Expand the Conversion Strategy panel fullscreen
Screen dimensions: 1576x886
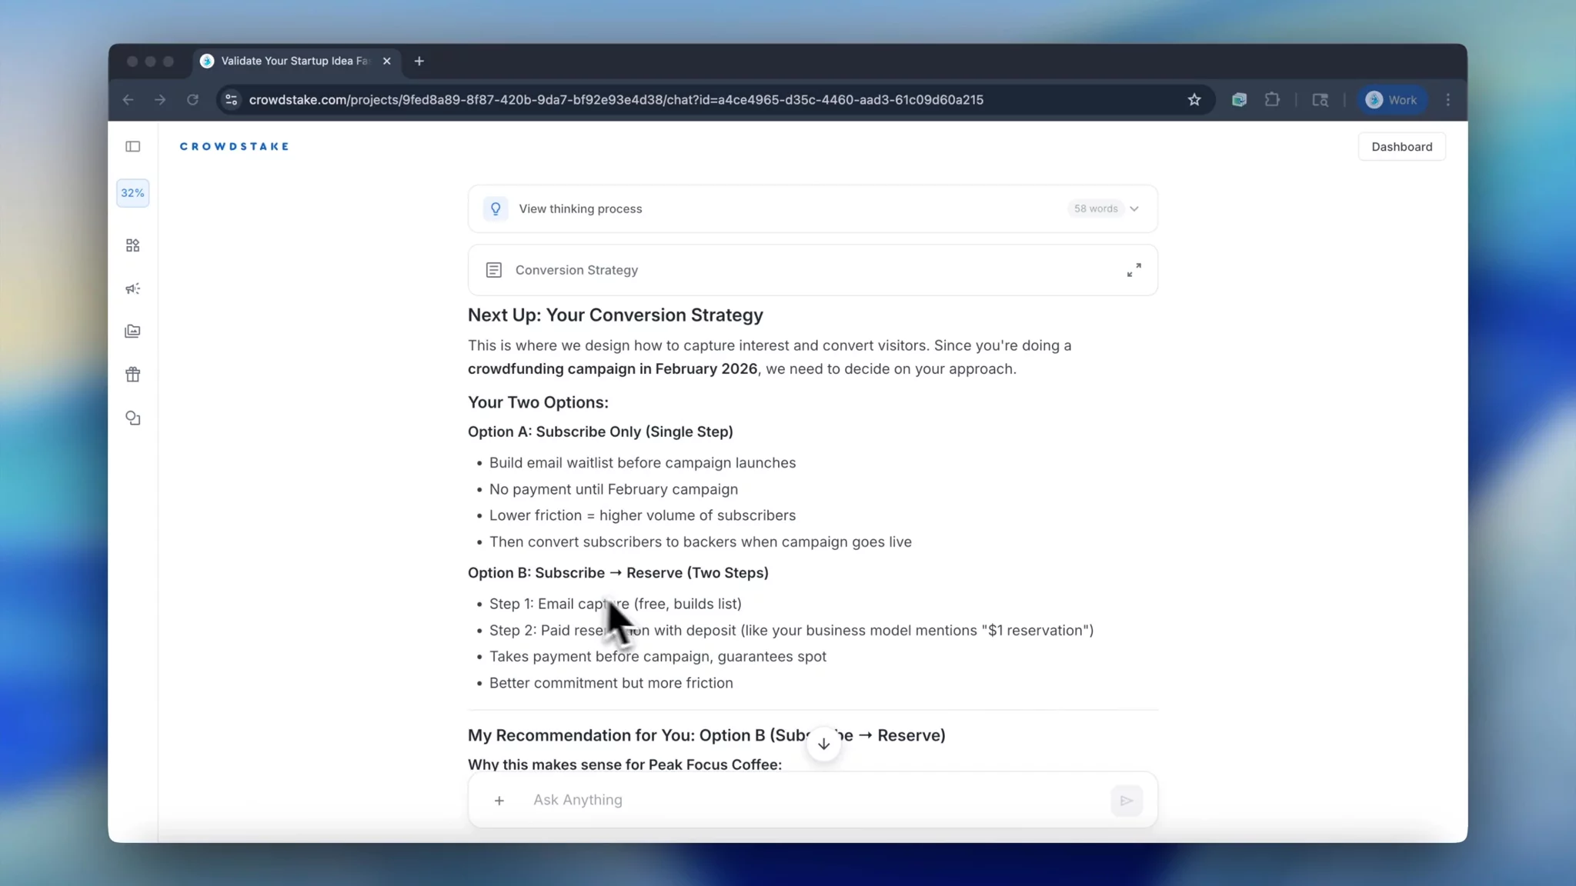tap(1134, 270)
